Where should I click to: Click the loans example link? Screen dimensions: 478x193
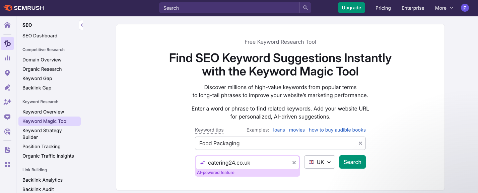[279, 130]
